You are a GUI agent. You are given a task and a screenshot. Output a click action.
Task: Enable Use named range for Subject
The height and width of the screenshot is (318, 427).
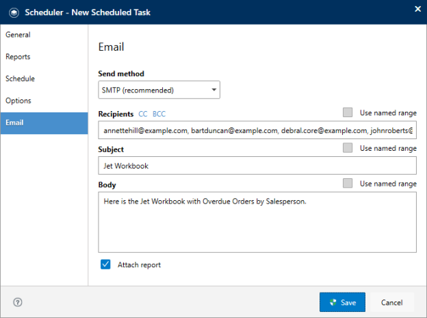(348, 148)
